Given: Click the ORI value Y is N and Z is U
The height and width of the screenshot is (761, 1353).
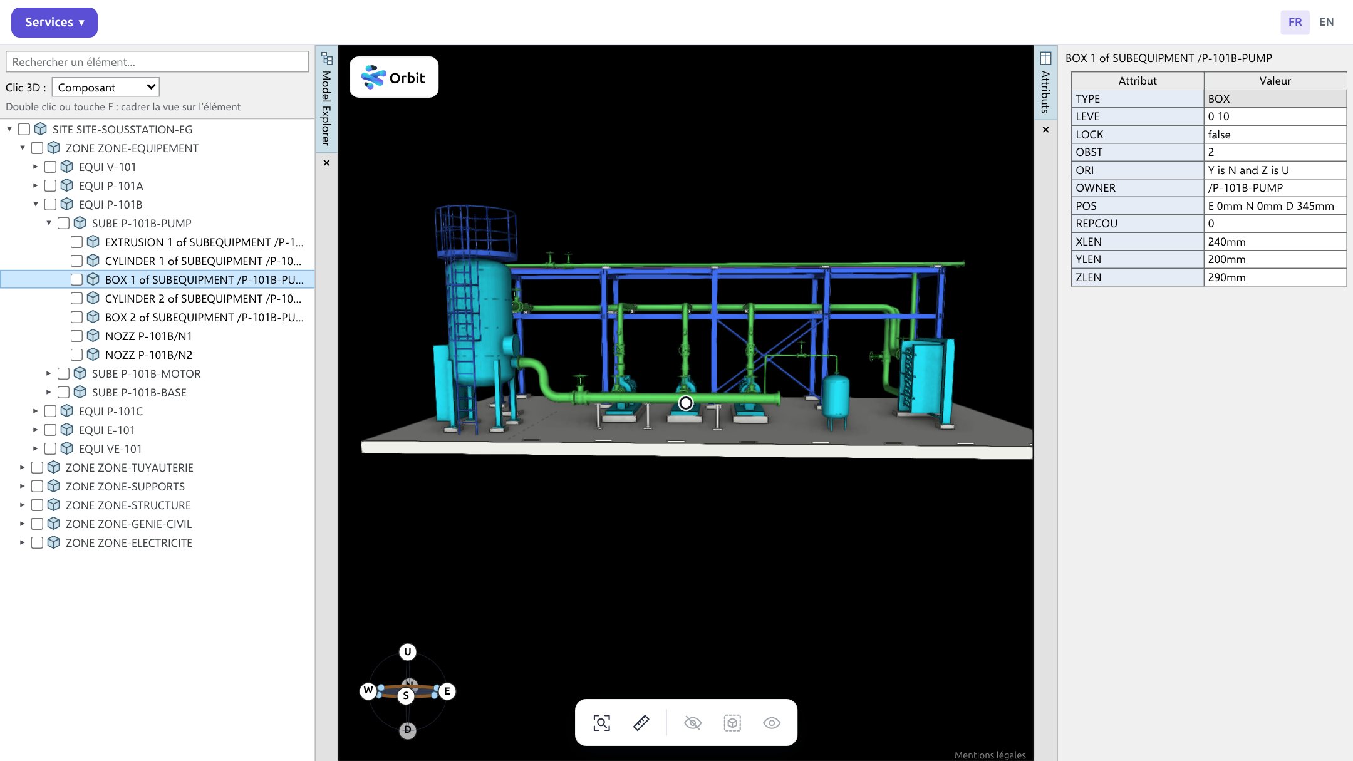Looking at the screenshot, I should pos(1275,170).
